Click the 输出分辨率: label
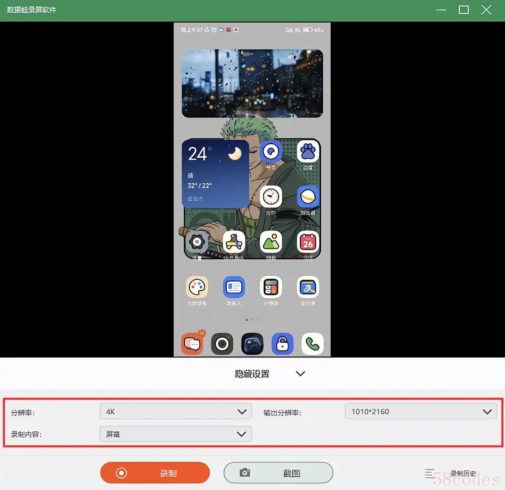Image resolution: width=505 pixels, height=490 pixels. click(x=282, y=413)
